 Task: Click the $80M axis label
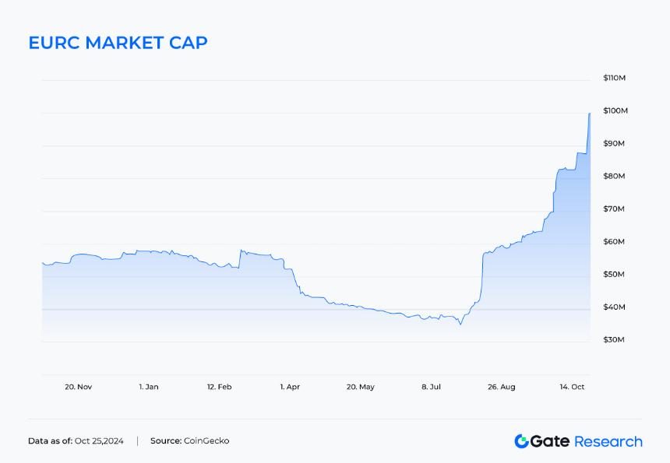click(x=614, y=176)
